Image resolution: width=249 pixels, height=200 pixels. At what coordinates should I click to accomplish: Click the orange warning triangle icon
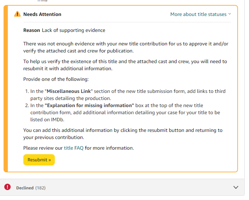(x=17, y=14)
